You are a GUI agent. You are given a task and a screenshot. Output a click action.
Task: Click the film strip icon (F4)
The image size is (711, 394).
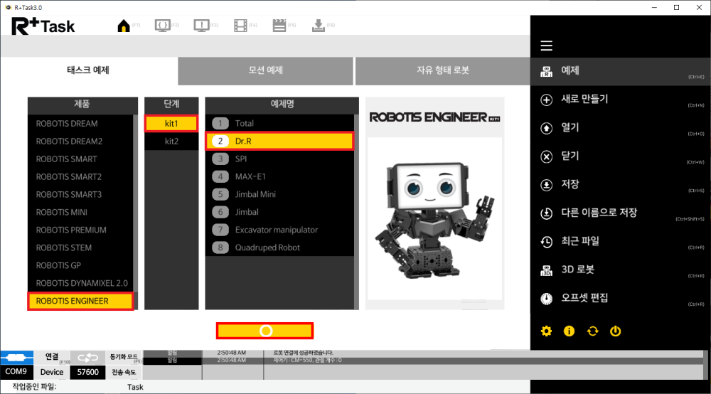click(x=241, y=26)
